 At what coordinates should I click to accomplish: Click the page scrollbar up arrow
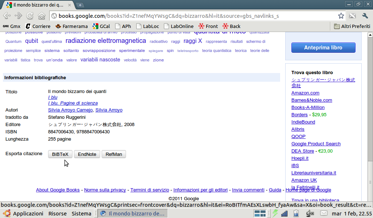(370, 35)
